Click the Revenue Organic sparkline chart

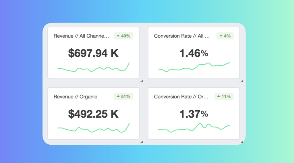[93, 128]
